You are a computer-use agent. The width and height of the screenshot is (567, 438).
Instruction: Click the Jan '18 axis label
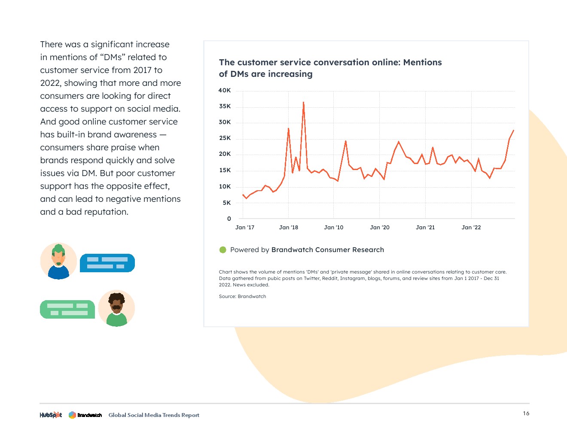[289, 228]
